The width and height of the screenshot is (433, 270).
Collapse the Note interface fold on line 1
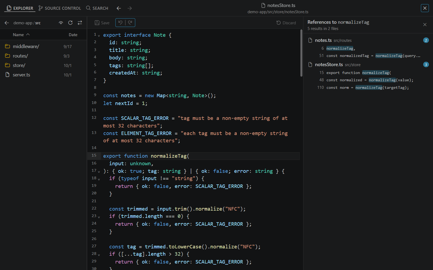click(99, 35)
